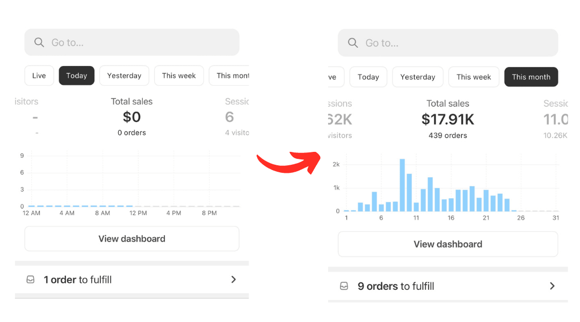Select the active Today tab in left panel

click(x=76, y=76)
